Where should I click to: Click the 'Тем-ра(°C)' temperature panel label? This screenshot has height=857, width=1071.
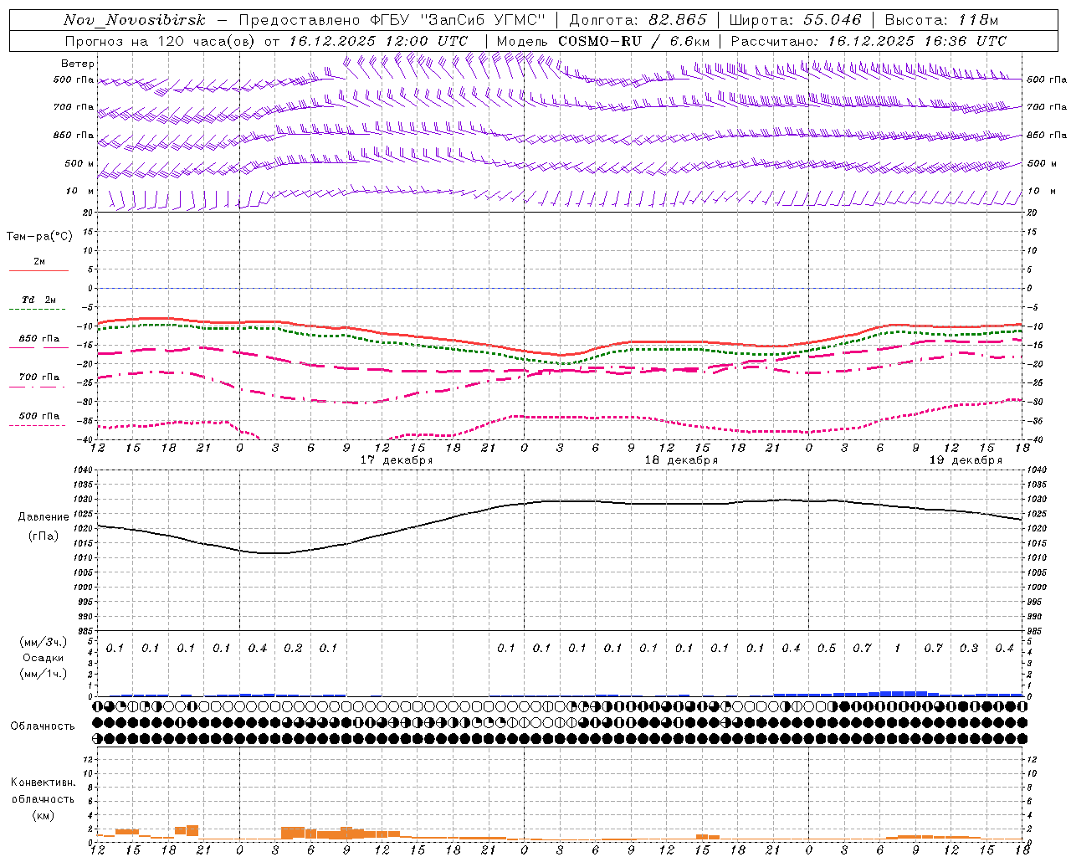click(x=39, y=237)
